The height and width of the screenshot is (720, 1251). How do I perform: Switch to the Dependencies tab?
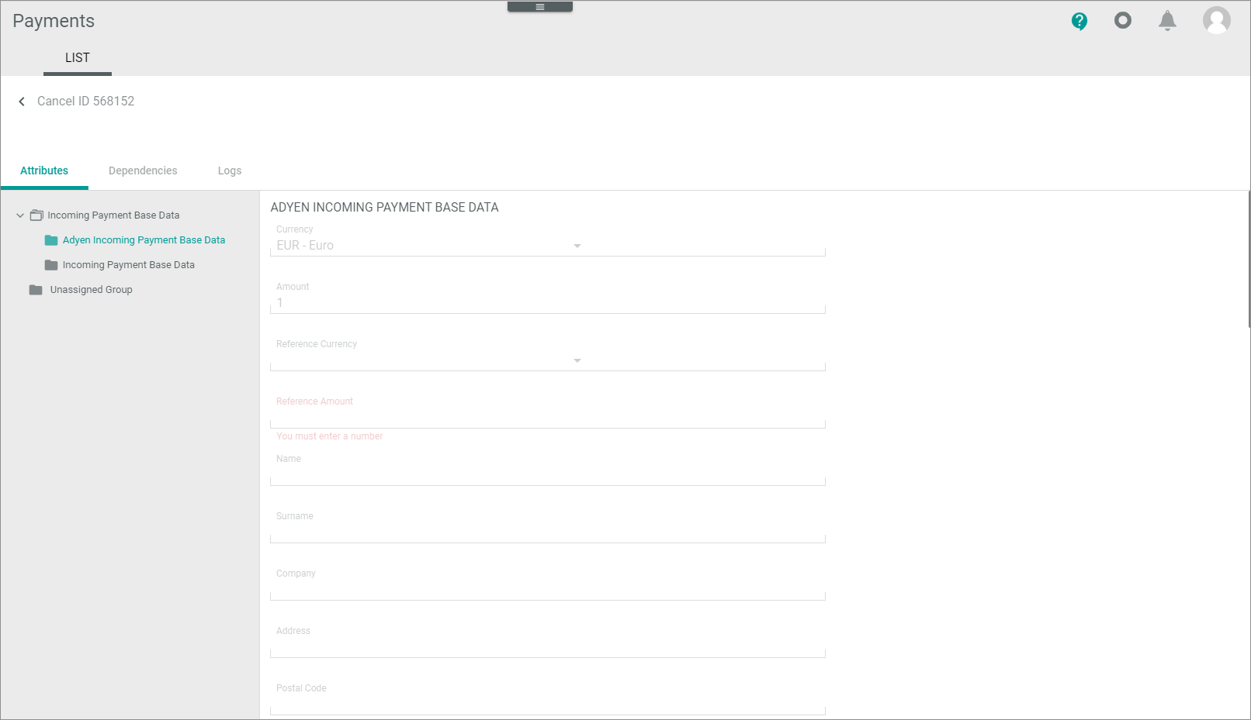[x=143, y=171]
